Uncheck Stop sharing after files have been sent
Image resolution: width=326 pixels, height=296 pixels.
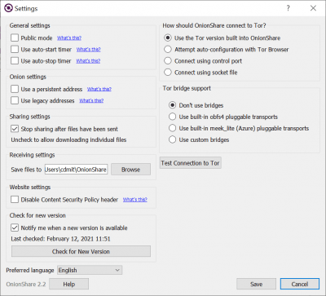15,129
